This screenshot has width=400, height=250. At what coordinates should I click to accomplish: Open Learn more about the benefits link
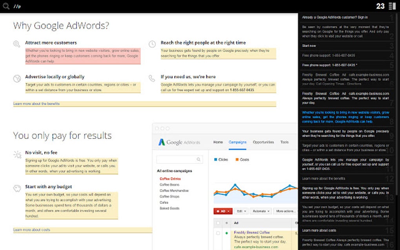[x=29, y=103]
